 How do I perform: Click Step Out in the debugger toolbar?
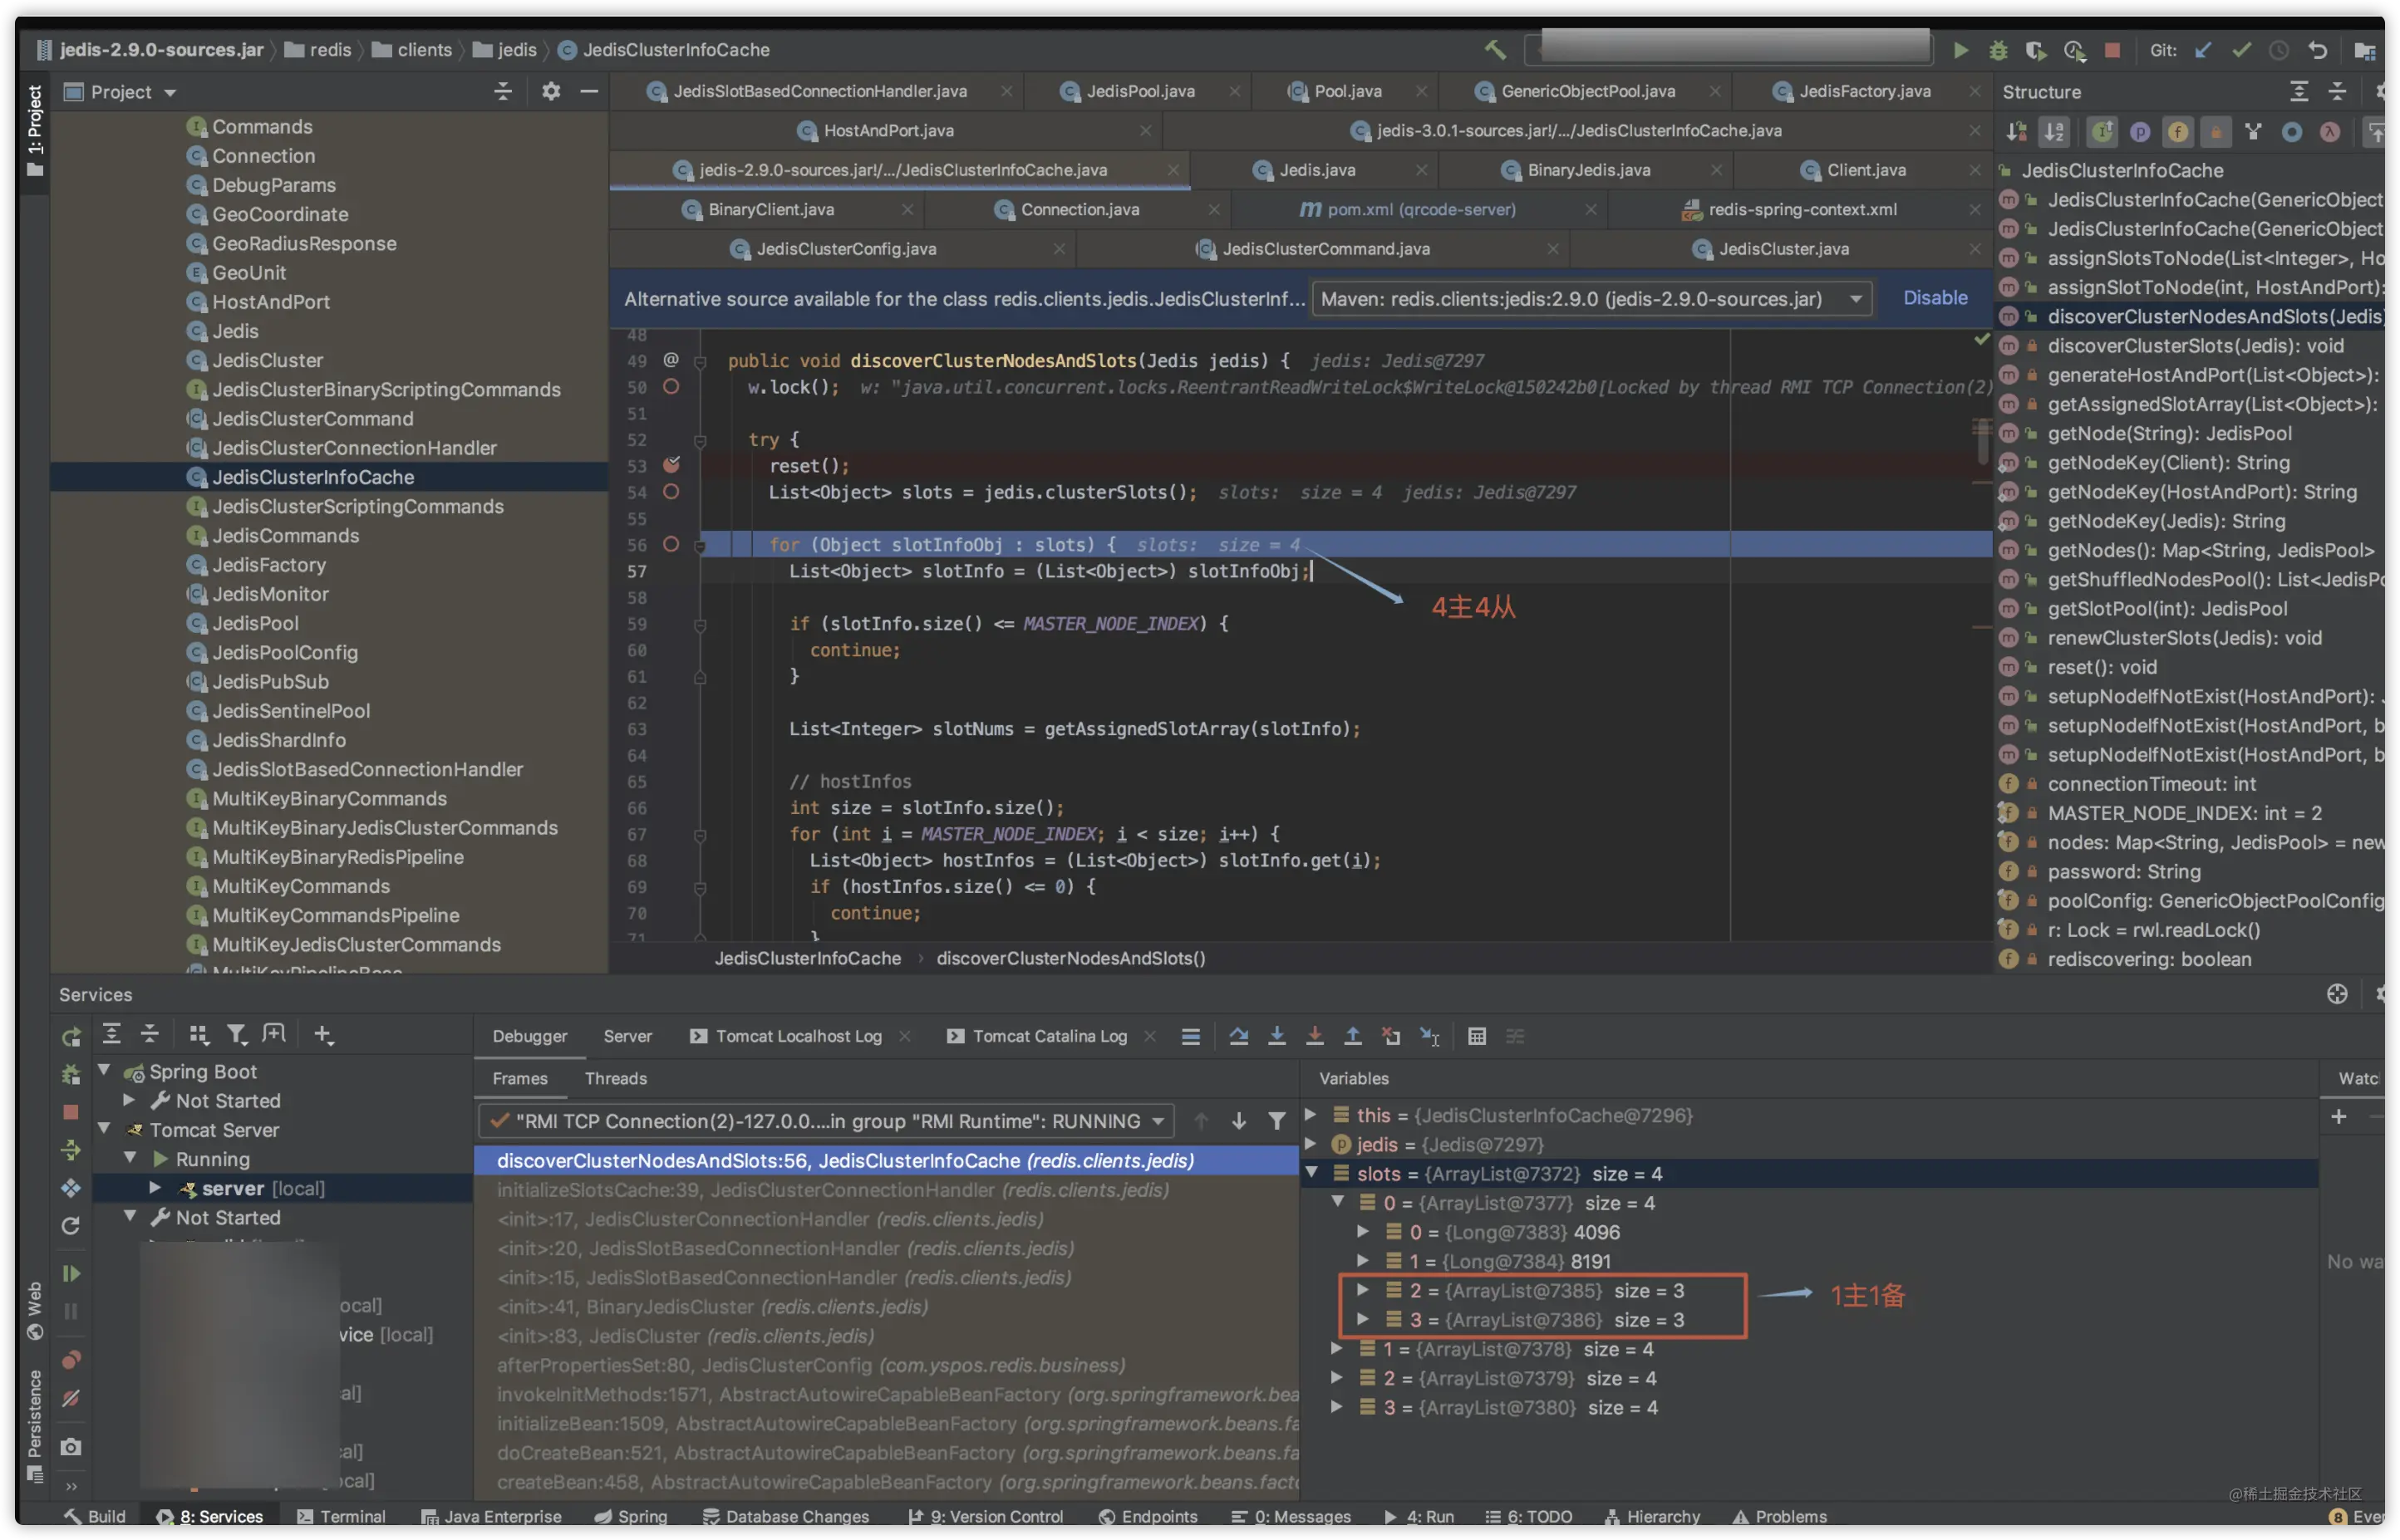click(x=1353, y=1036)
